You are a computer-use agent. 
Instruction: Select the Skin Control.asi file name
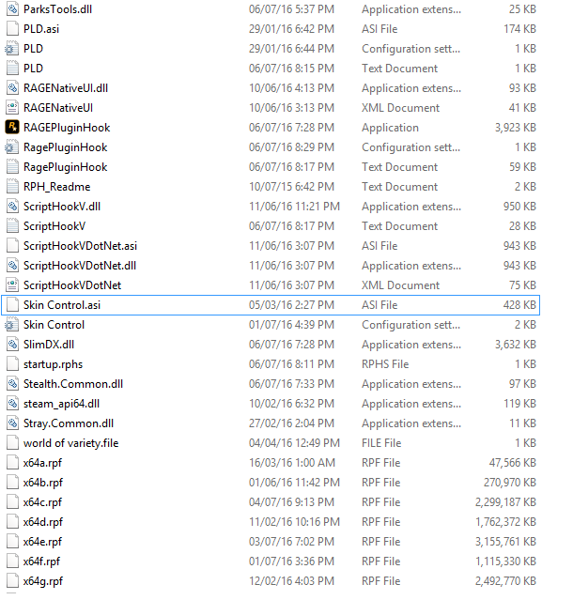click(x=62, y=305)
